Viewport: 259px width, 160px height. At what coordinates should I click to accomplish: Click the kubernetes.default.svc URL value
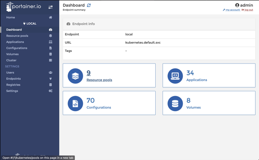click(143, 43)
